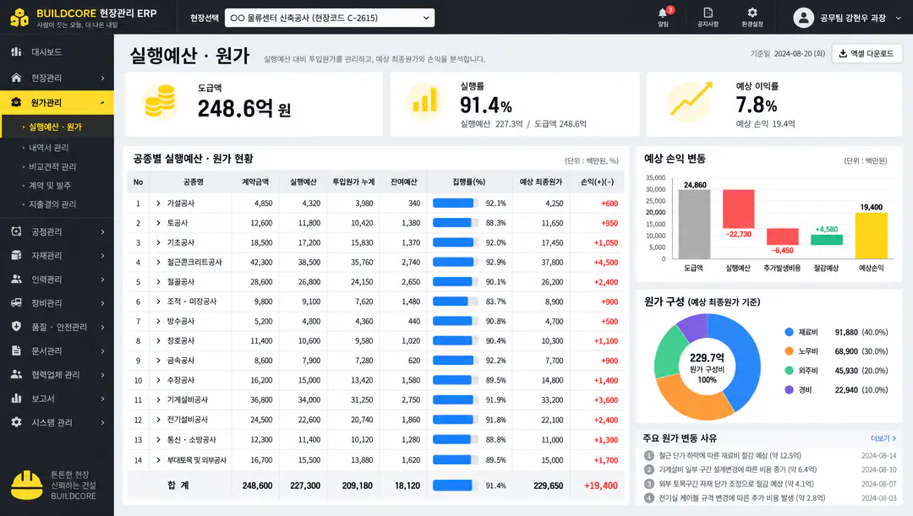The height and width of the screenshot is (516, 913).
Task: Open 철근 단가 하락 cost change reason
Action: click(730, 455)
